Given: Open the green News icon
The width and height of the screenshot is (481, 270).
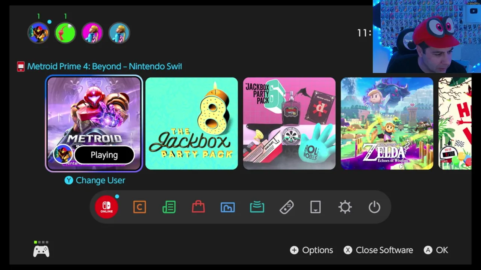Looking at the screenshot, I should click(x=169, y=207).
